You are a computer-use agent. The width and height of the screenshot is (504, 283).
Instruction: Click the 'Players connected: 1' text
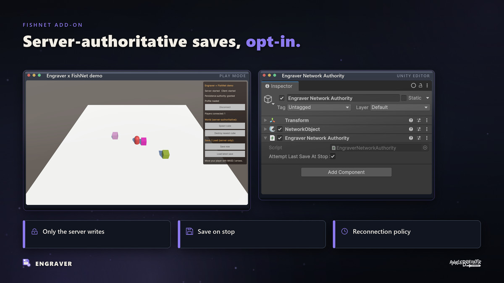(215, 113)
